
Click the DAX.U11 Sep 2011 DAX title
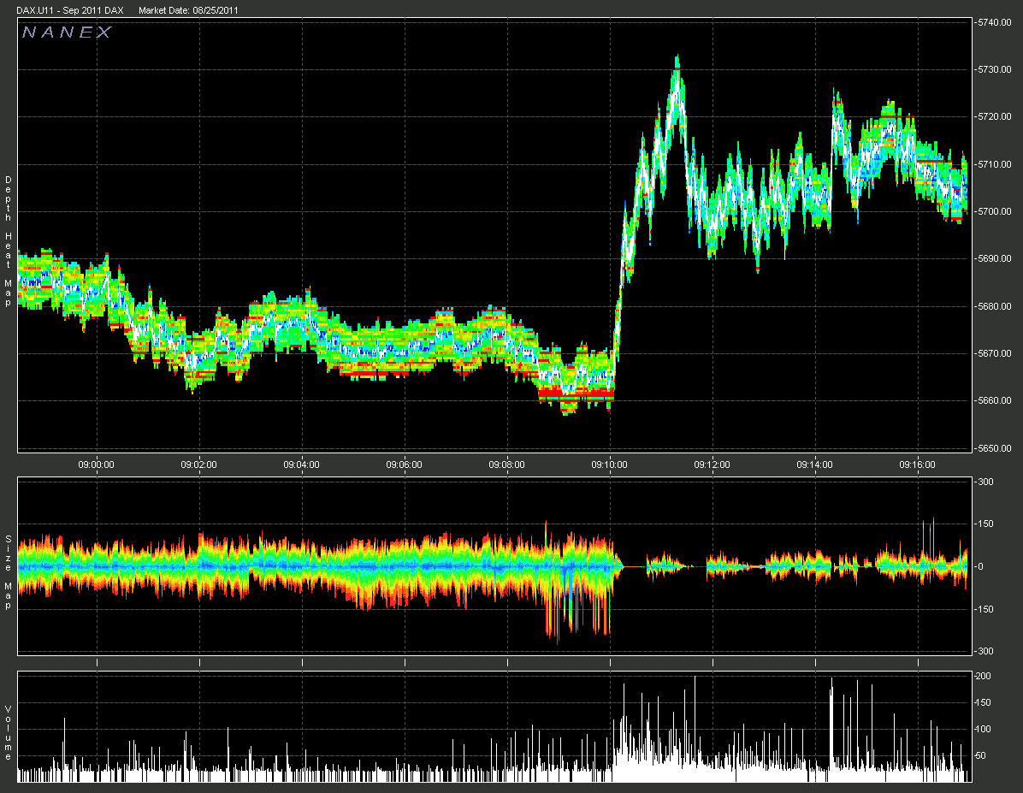click(x=70, y=10)
